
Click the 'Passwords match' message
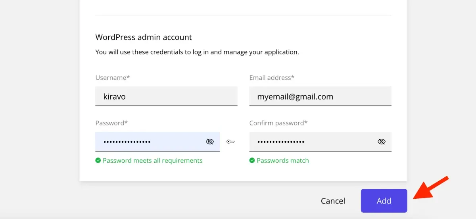283,161
